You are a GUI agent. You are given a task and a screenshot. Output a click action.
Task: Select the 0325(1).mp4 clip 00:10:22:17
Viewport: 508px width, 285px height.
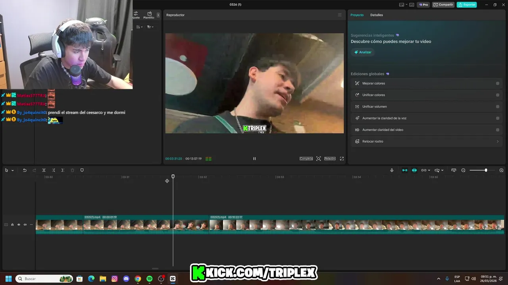[356, 224]
